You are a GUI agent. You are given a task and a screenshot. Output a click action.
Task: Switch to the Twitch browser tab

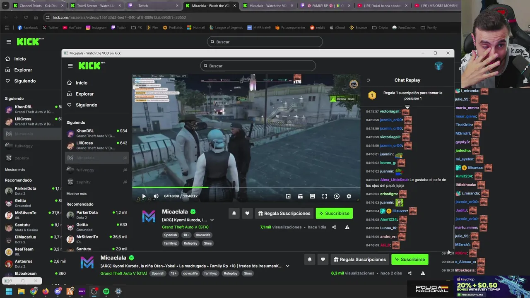153,6
